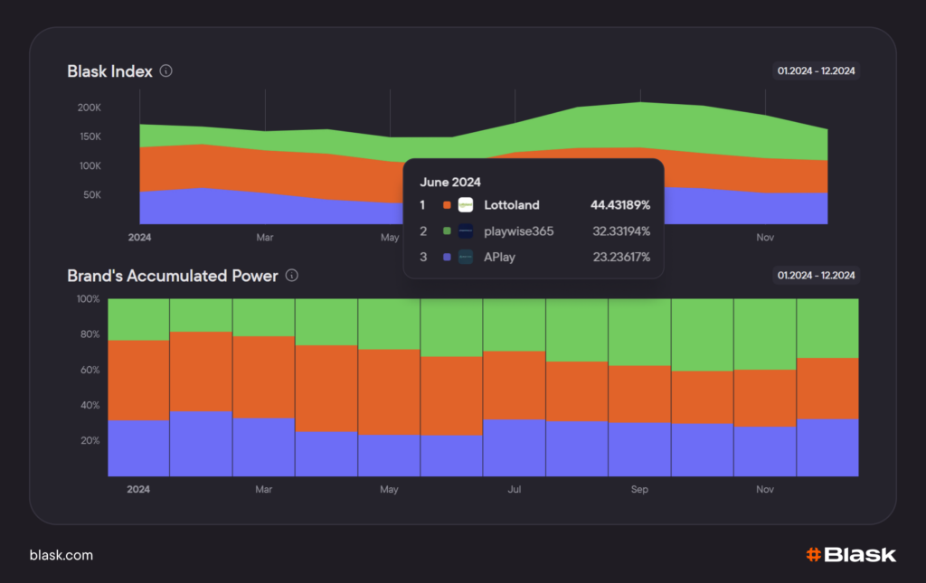Click the Nov label under the Blask Index chart

pos(765,237)
